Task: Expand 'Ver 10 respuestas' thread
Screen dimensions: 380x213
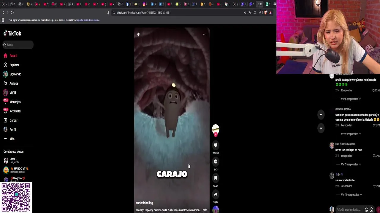Action: tap(351, 195)
